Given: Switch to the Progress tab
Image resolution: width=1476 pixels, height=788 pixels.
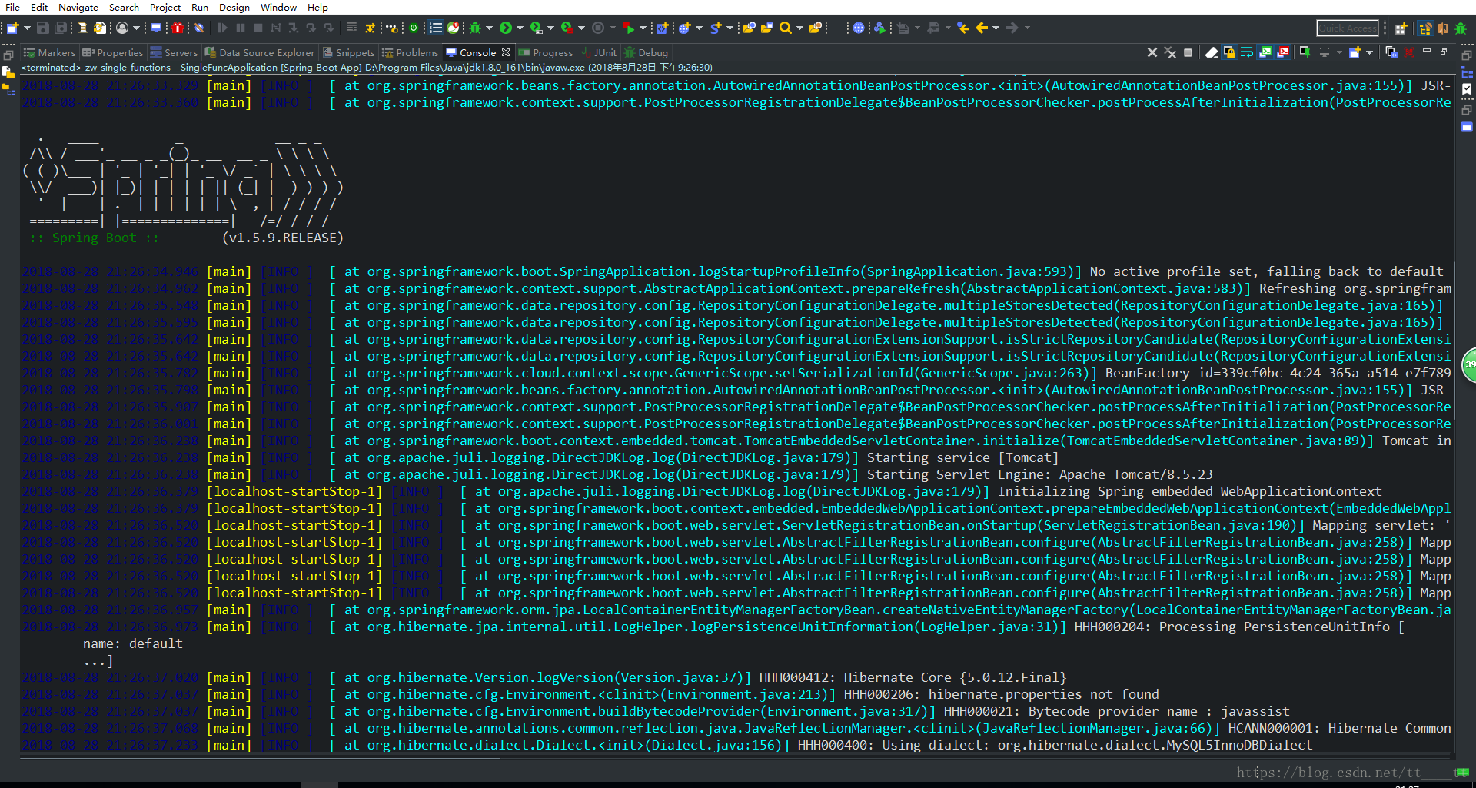Looking at the screenshot, I should [x=546, y=53].
